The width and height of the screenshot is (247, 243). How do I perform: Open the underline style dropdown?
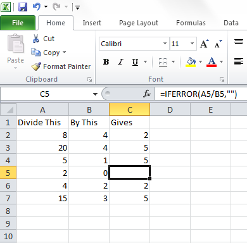[145, 62]
